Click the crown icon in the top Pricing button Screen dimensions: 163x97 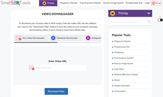44,3
